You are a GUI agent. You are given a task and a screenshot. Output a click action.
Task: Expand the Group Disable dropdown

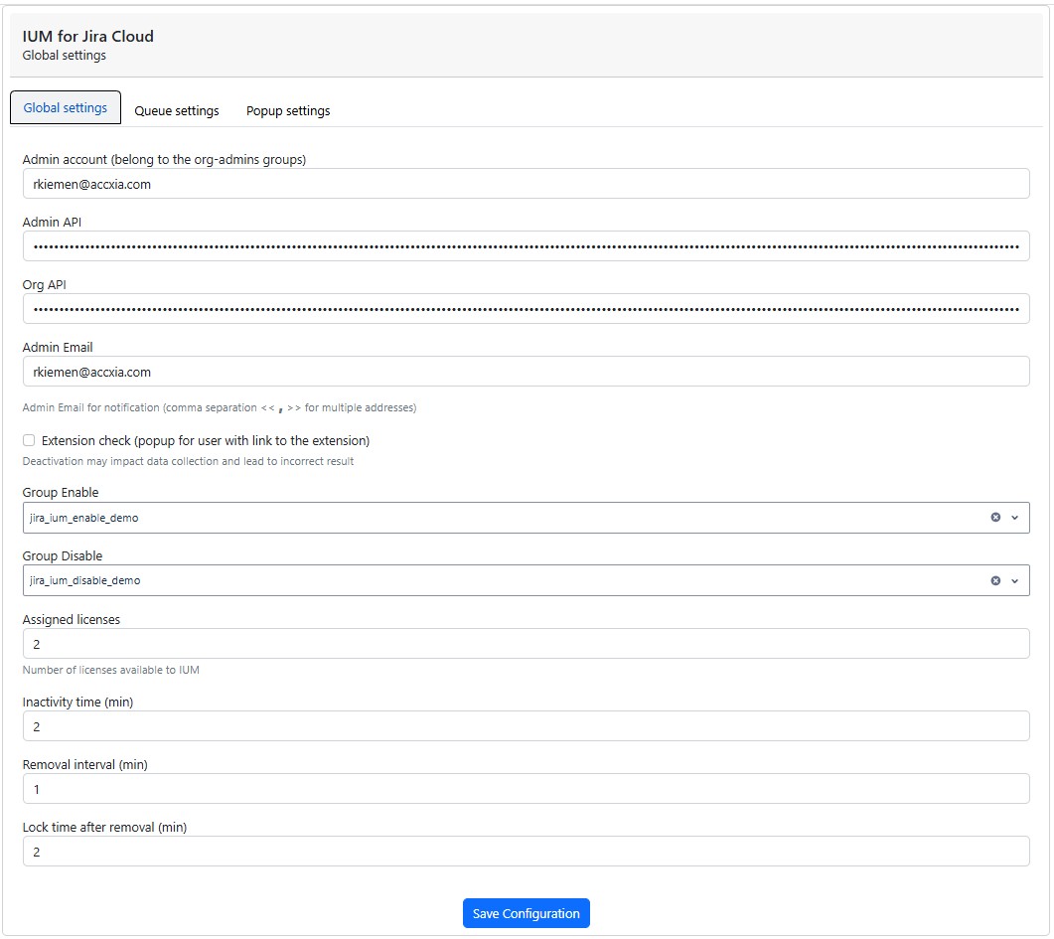click(x=1014, y=580)
